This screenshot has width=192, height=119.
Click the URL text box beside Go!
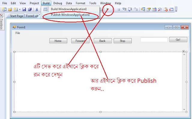(x=154, y=40)
